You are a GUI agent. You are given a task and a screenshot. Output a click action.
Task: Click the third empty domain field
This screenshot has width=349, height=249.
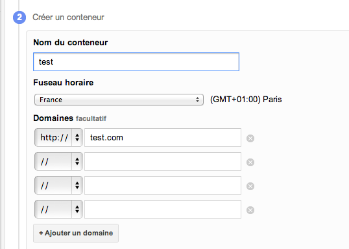163,186
